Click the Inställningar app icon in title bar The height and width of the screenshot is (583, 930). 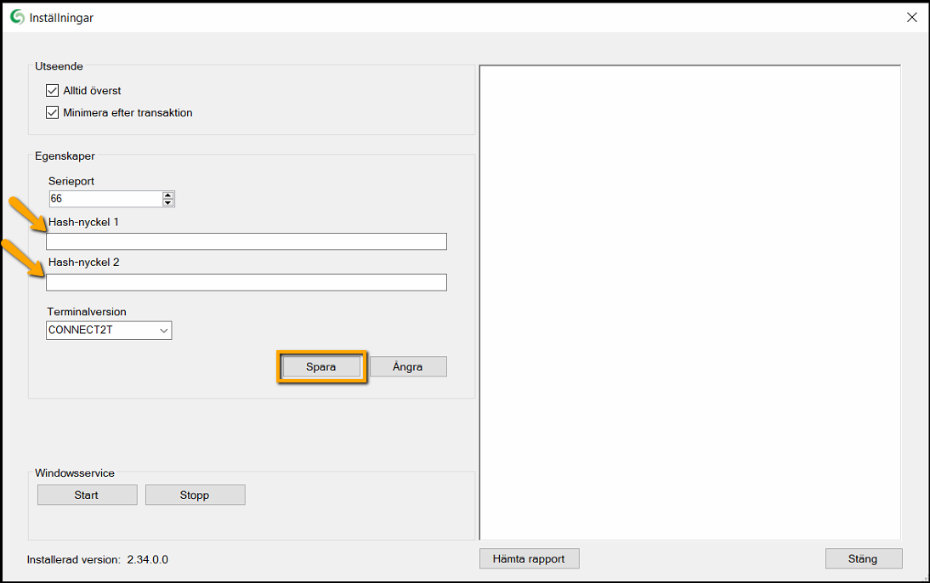pyautogui.click(x=18, y=17)
